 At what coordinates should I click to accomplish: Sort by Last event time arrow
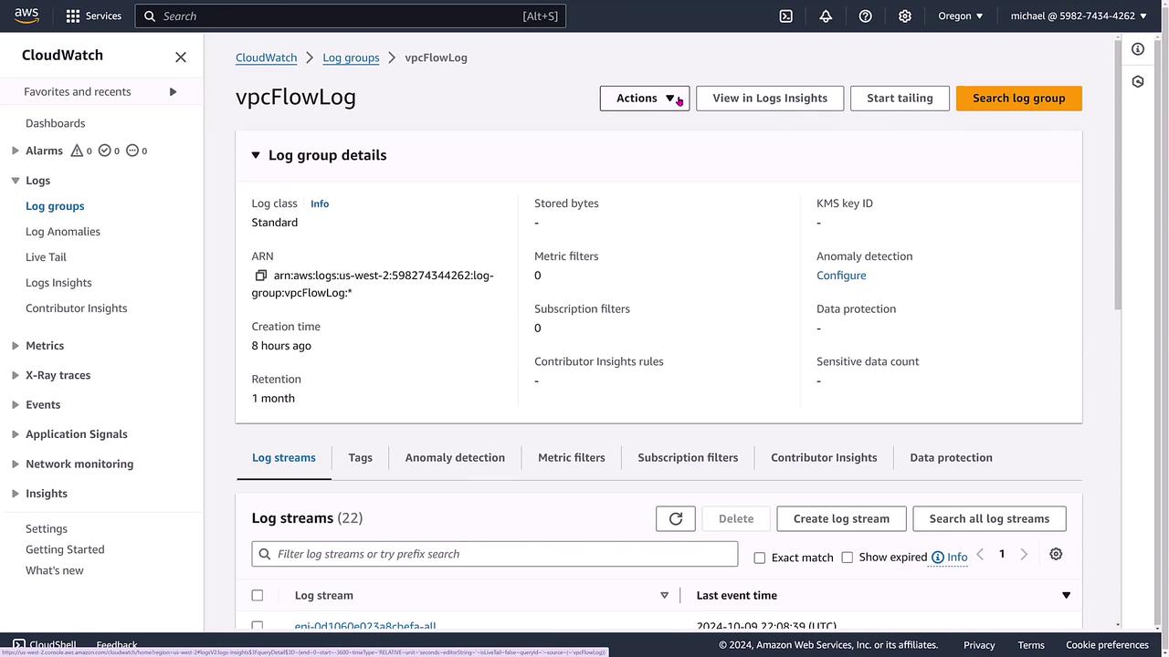click(1066, 595)
